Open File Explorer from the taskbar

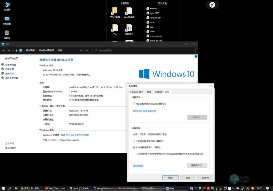(16, 188)
